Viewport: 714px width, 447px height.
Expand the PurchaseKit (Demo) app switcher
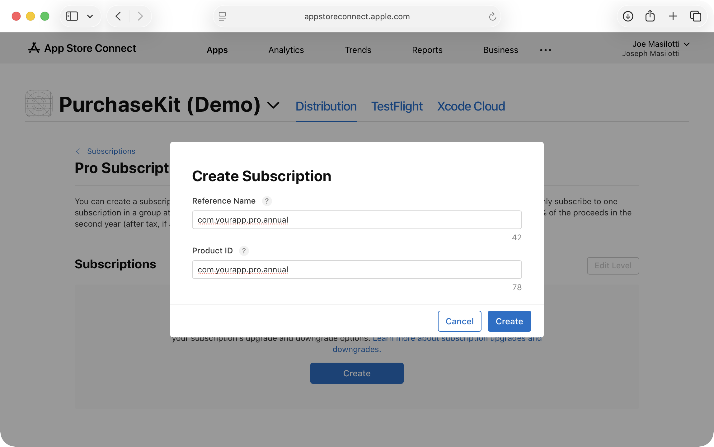273,105
